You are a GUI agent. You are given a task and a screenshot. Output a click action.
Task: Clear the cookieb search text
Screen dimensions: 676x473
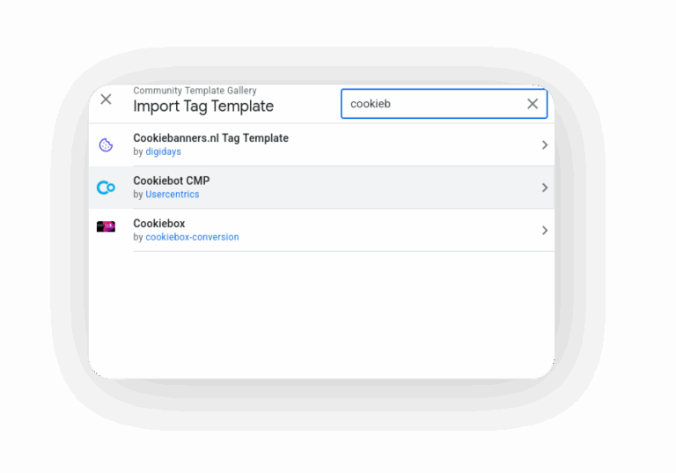(x=533, y=104)
